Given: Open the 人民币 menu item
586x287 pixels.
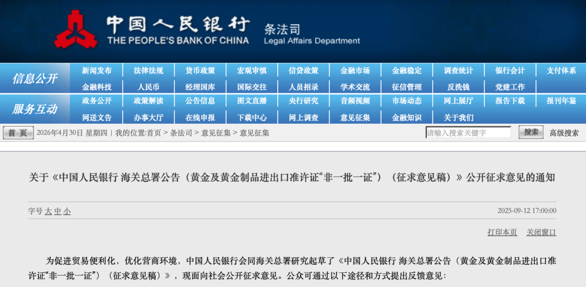Looking at the screenshot, I should 148,87.
